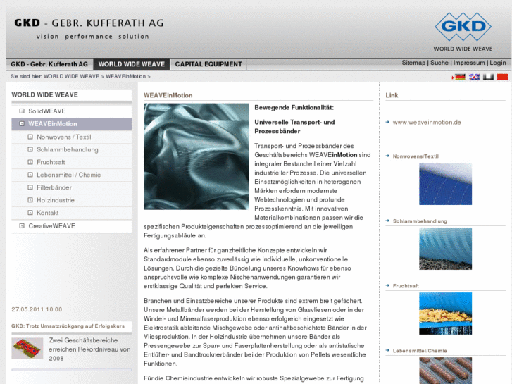Click arrow bullet before Fruchtsaft heading
Screen dimensions: 512x384
point(387,285)
